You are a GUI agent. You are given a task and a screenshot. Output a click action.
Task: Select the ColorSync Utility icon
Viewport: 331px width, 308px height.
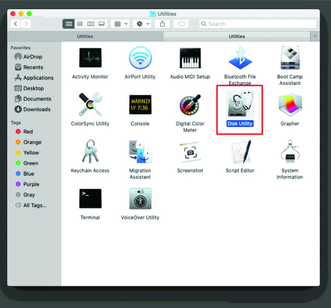click(x=90, y=104)
